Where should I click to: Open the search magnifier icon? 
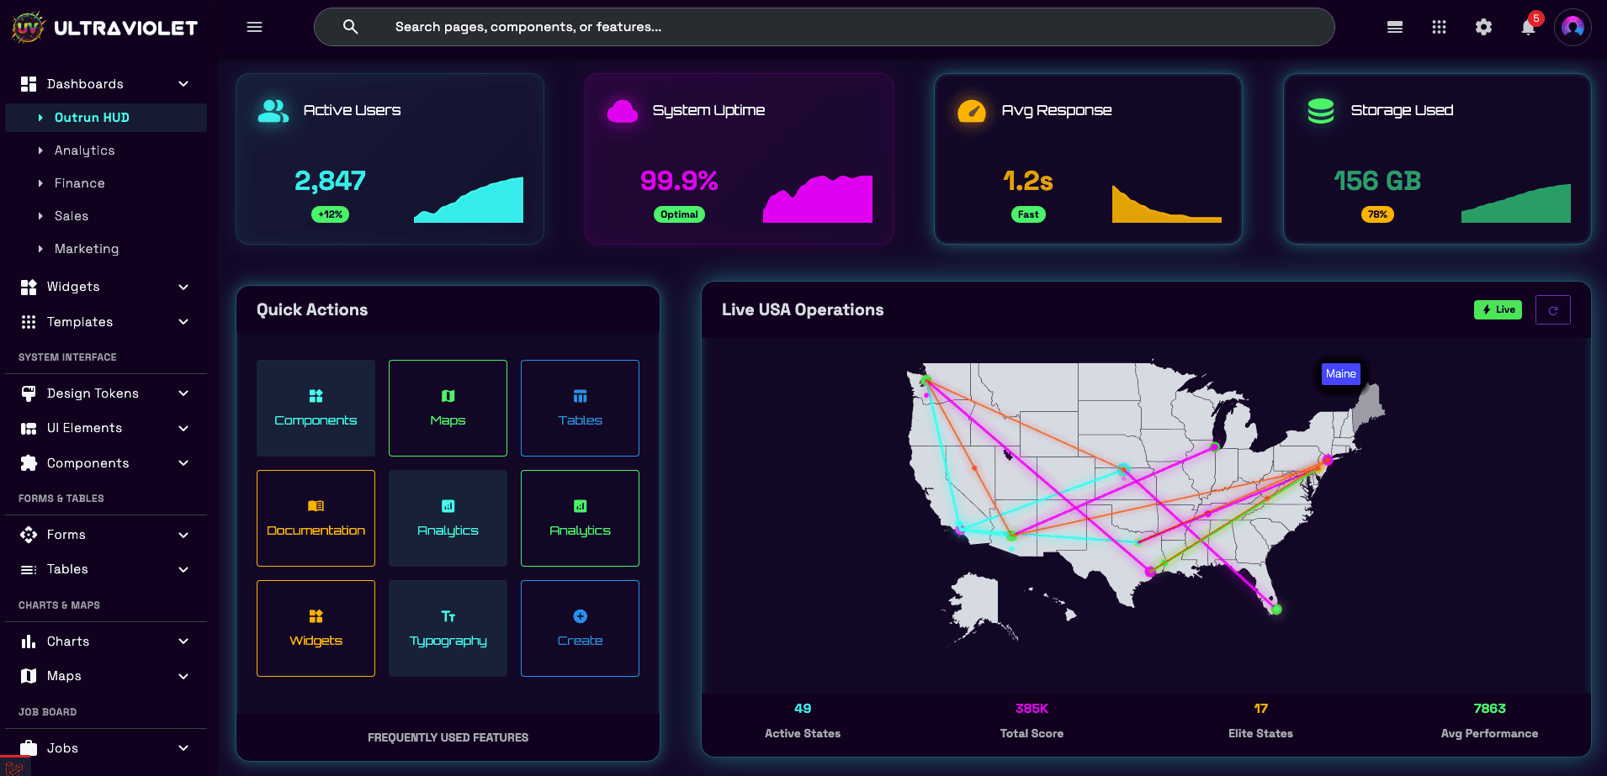click(349, 26)
